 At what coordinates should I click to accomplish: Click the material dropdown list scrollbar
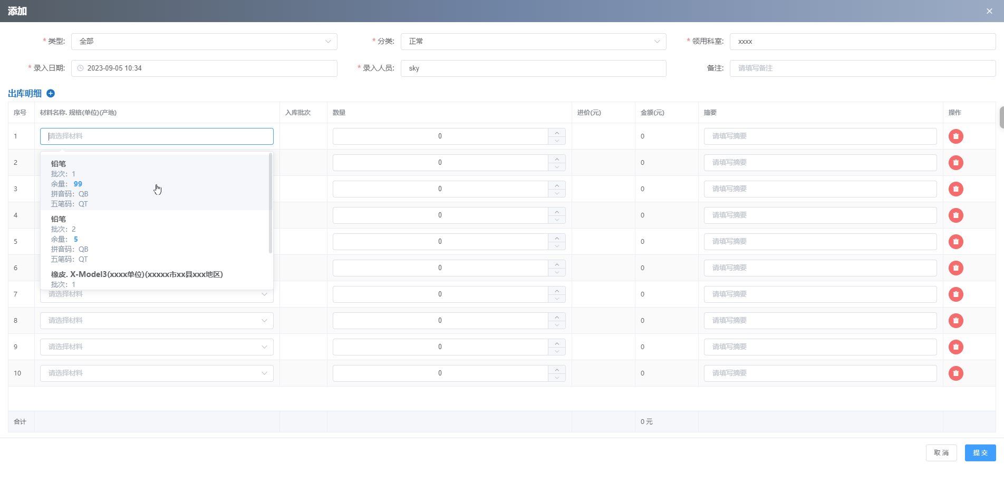tap(271, 203)
